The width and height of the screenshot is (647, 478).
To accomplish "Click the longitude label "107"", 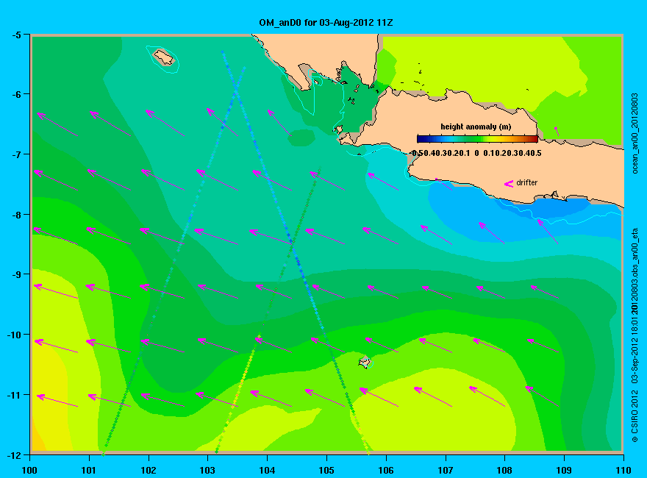I will coord(446,470).
